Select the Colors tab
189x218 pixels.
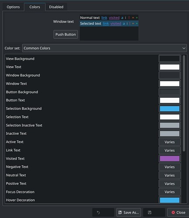(34, 7)
